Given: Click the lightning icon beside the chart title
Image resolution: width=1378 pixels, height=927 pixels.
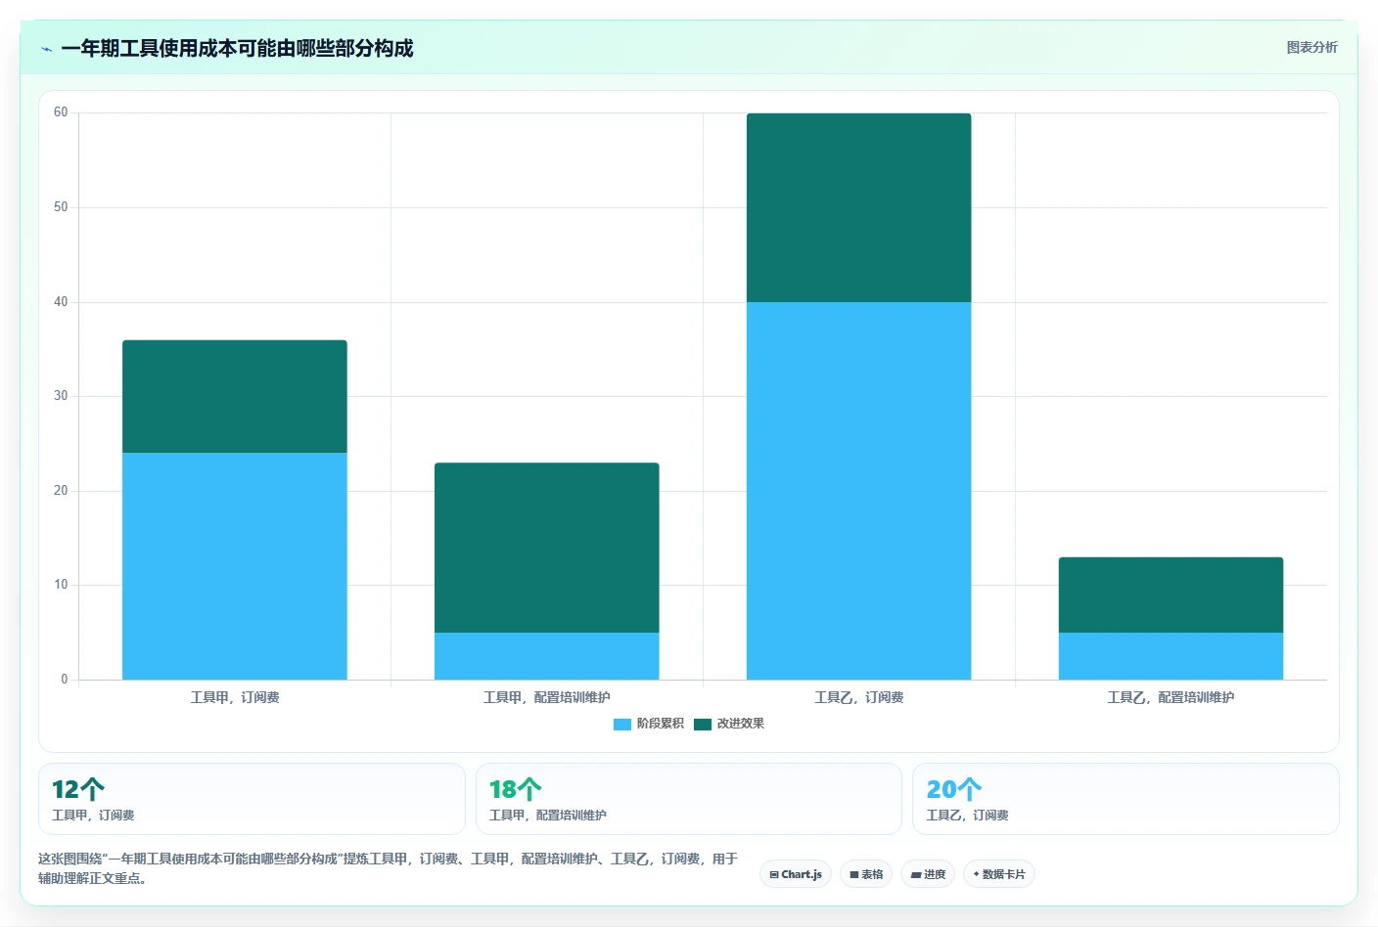Looking at the screenshot, I should pyautogui.click(x=46, y=49).
